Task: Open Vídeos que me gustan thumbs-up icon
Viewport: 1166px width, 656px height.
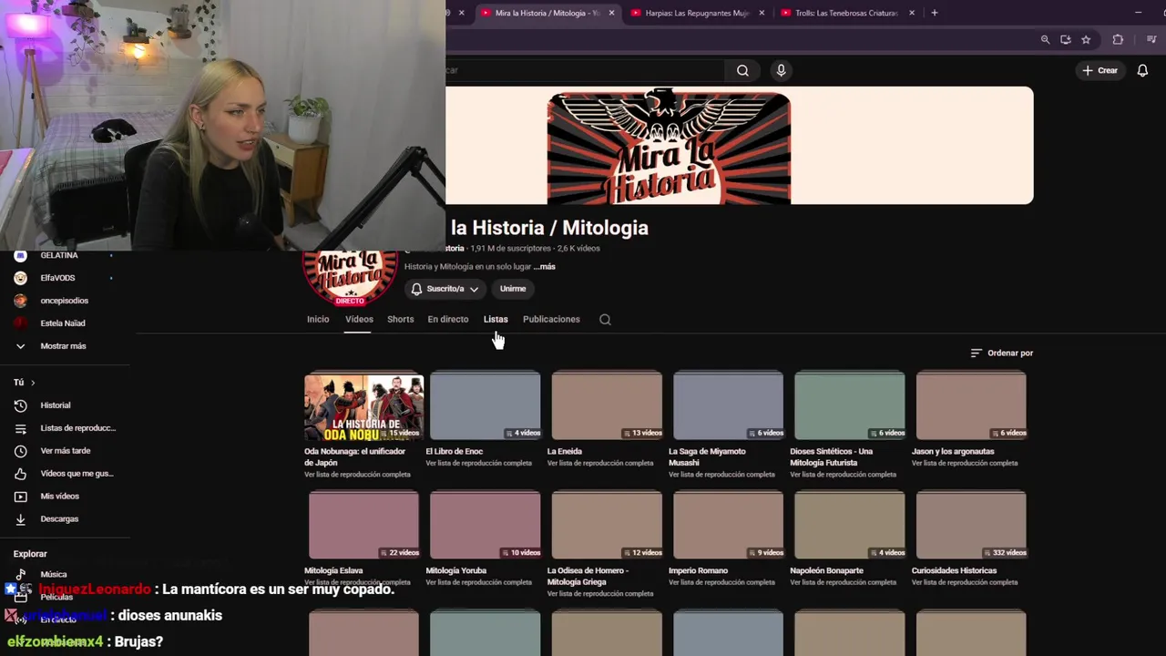Action: coord(20,474)
